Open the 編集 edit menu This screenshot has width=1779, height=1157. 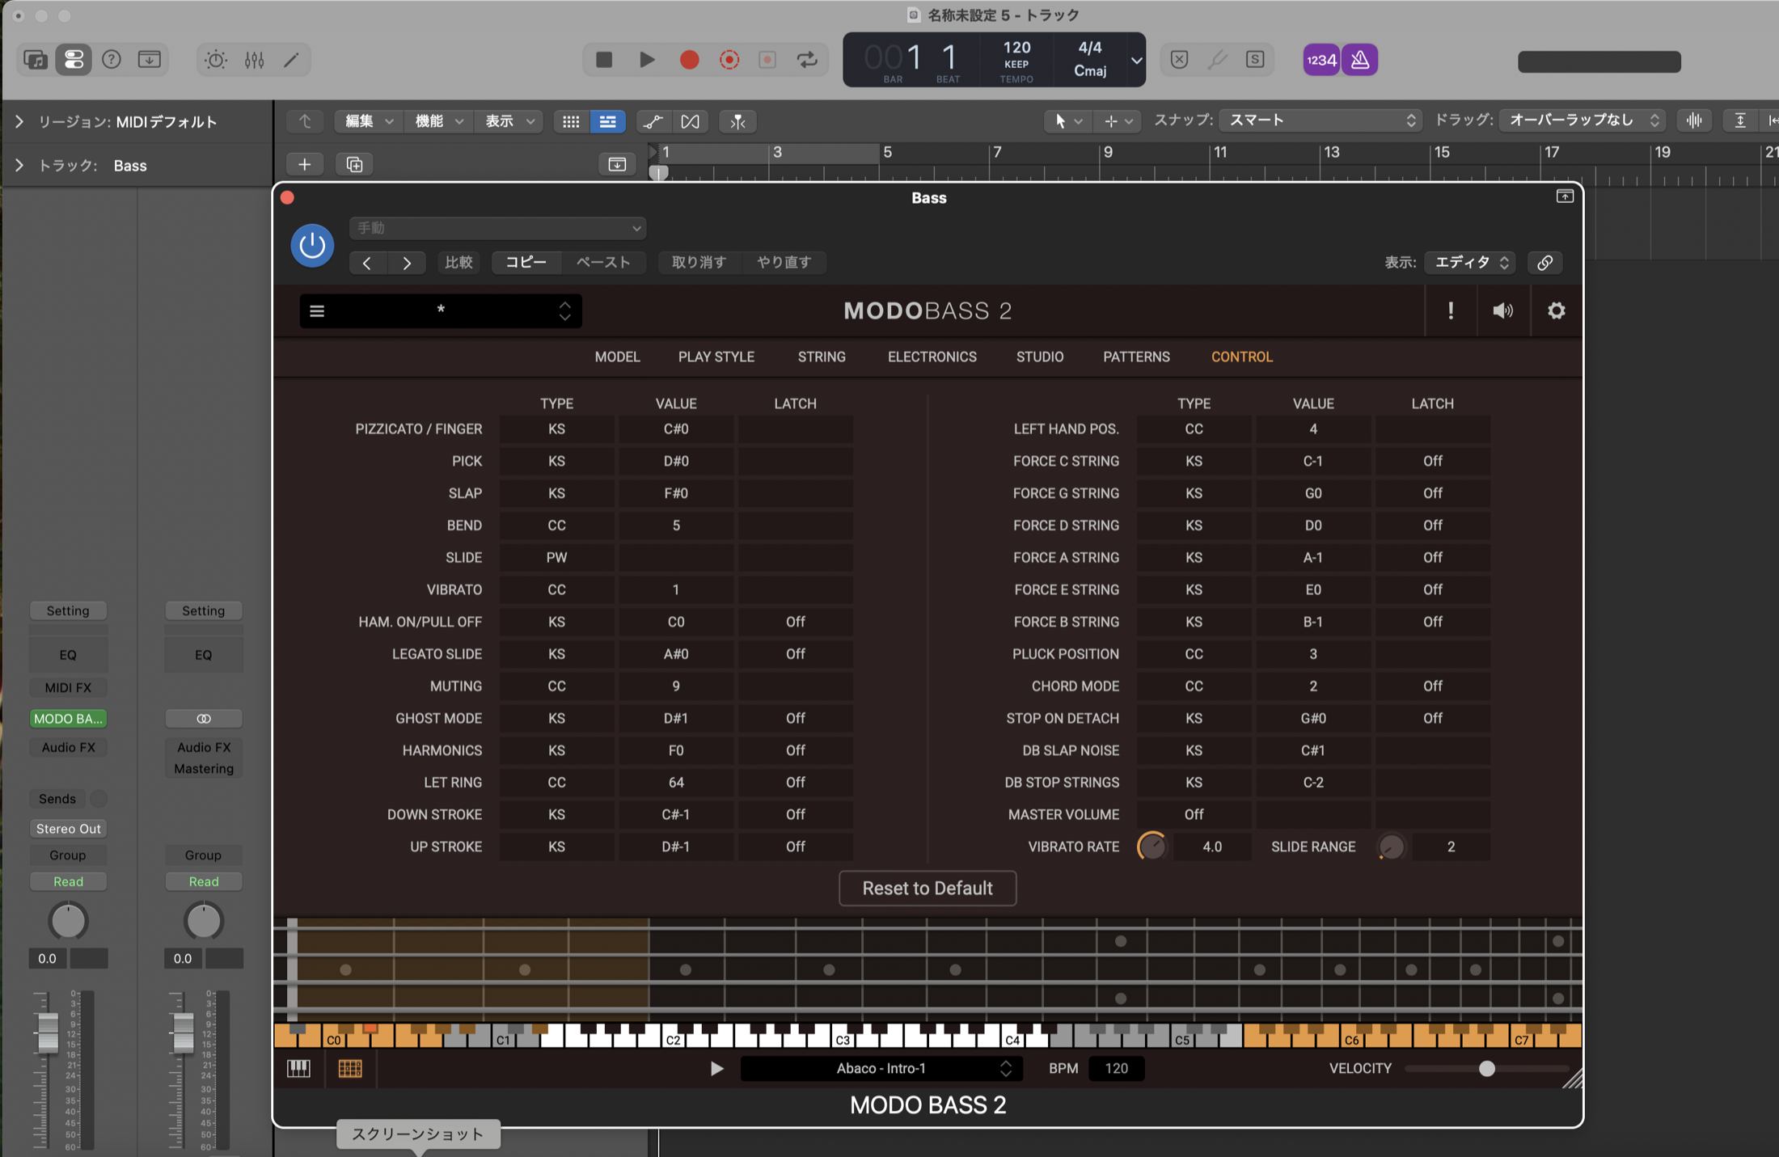[x=369, y=122]
